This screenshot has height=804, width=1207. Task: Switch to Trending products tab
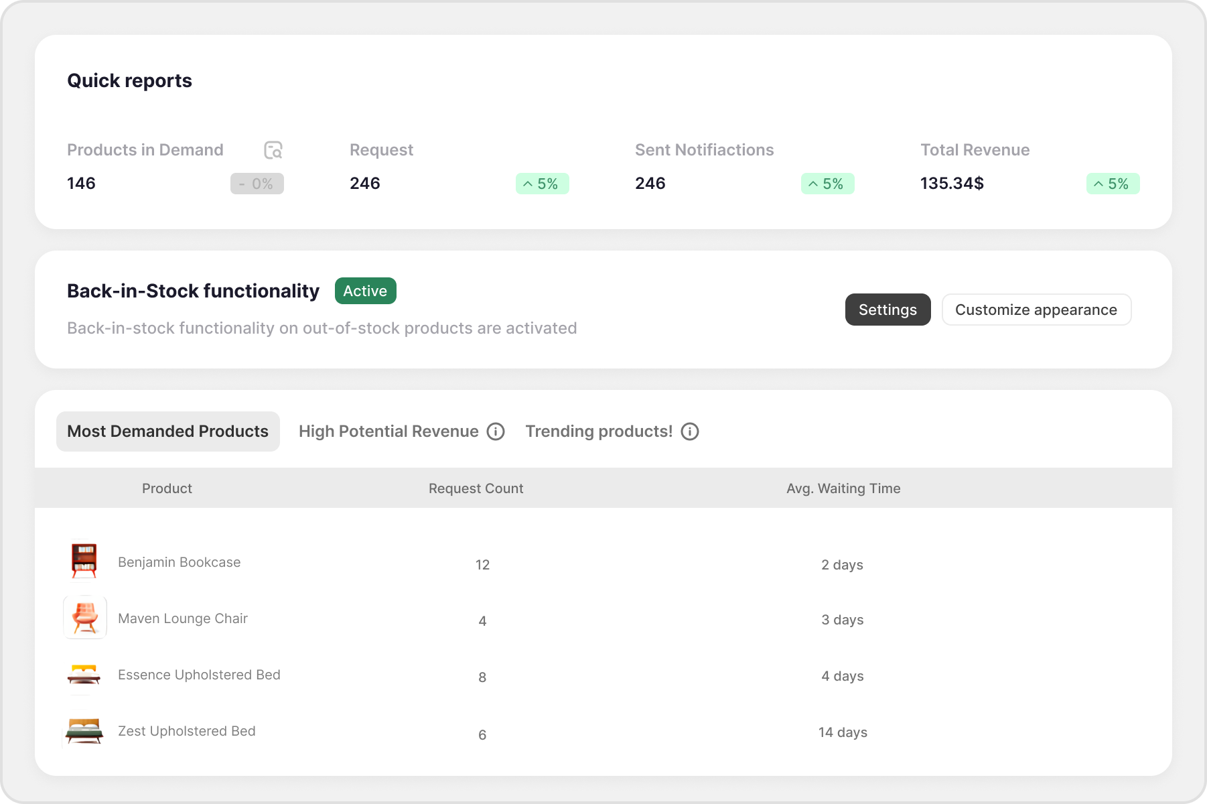click(599, 431)
